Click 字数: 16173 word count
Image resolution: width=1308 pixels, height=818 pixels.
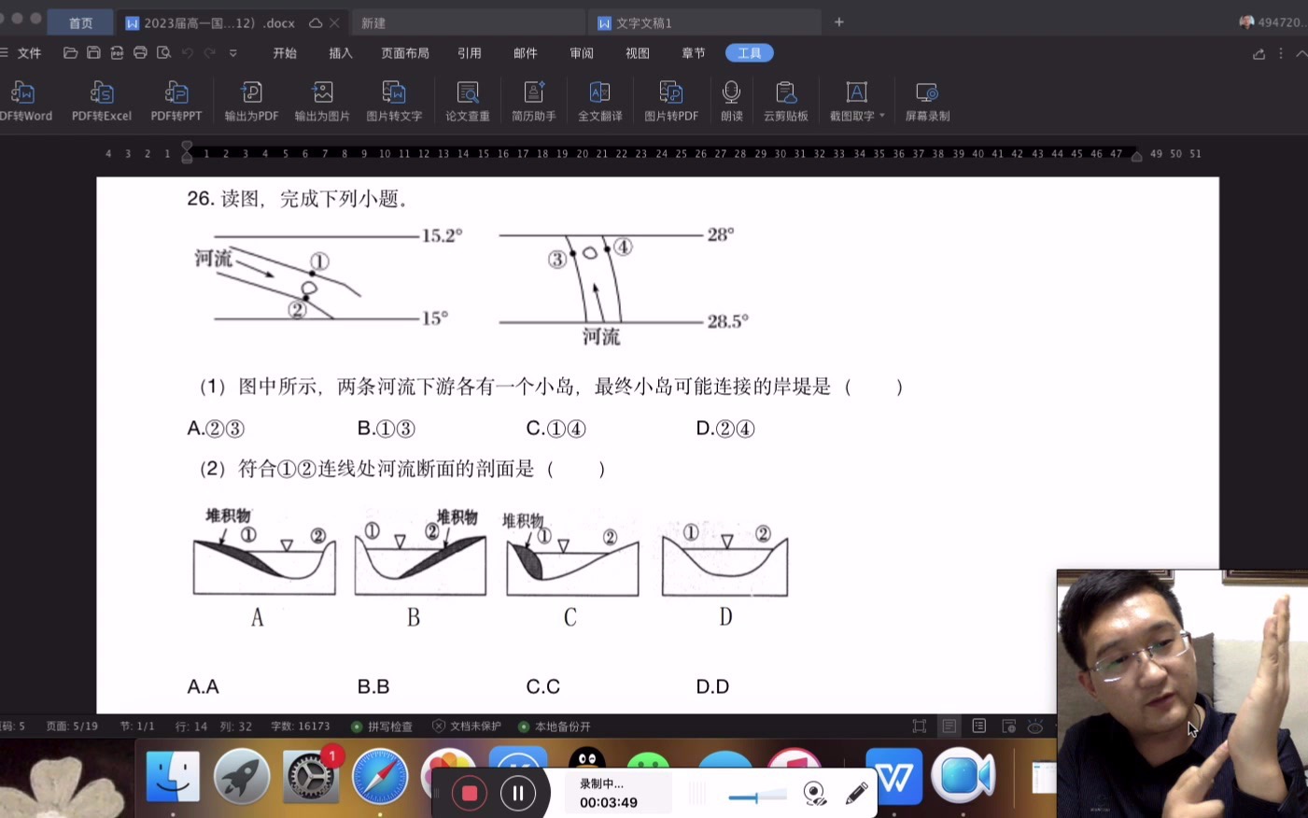coord(300,726)
